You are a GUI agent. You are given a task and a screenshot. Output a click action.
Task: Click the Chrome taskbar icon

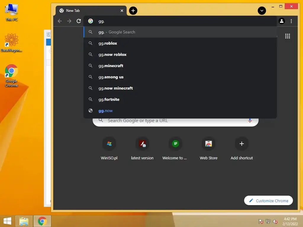pyautogui.click(x=42, y=221)
